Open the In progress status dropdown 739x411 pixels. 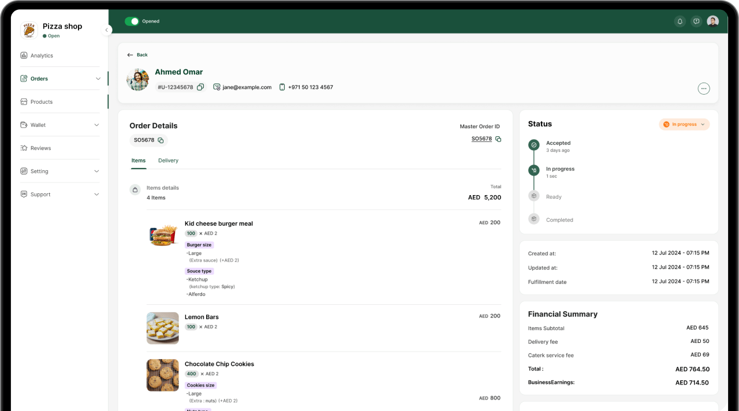point(684,124)
